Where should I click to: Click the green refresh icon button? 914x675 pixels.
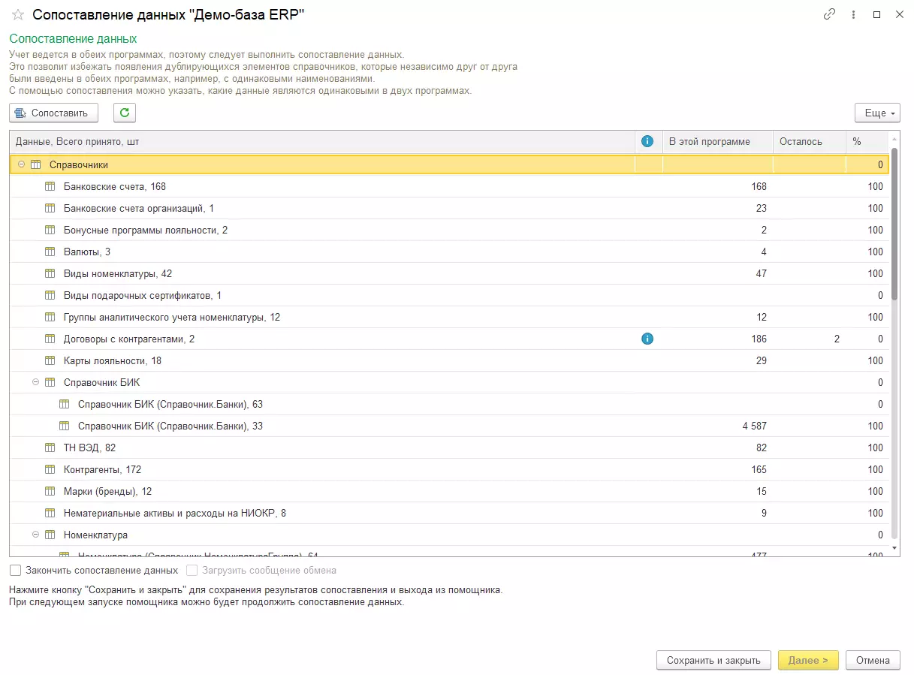click(x=125, y=113)
